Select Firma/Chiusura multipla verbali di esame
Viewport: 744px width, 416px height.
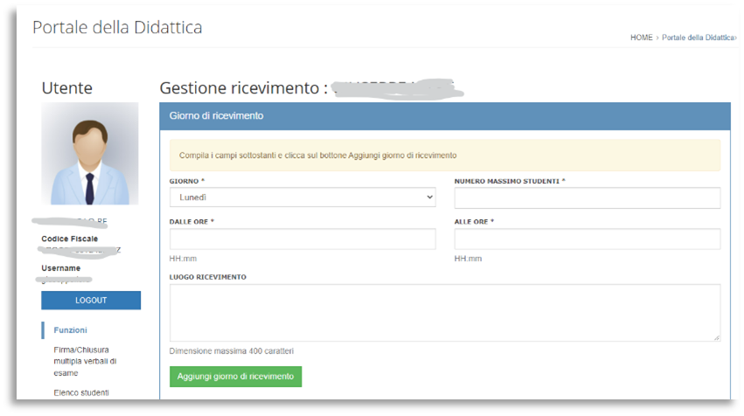(85, 362)
